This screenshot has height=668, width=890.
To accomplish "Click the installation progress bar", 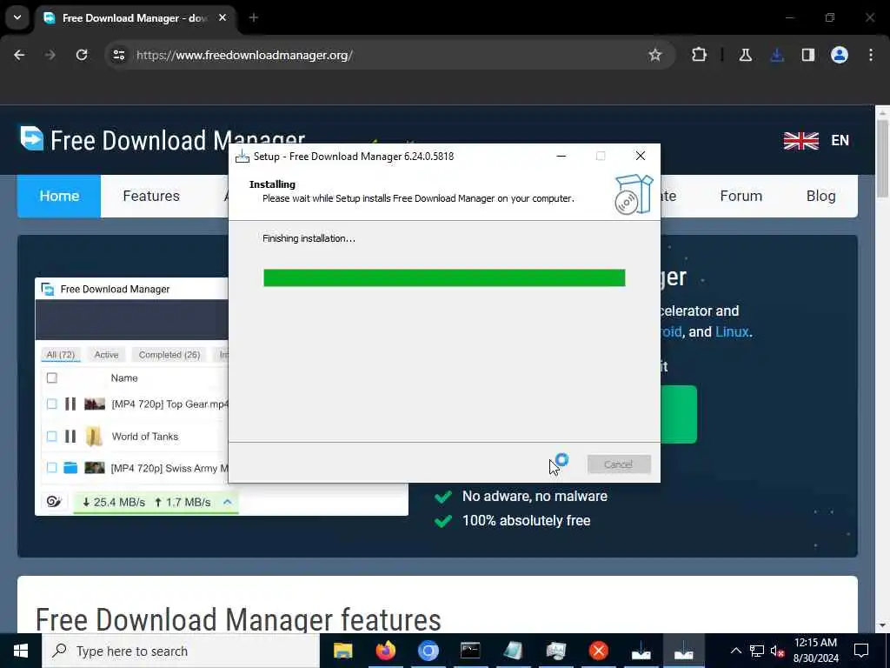I will 444,277.
